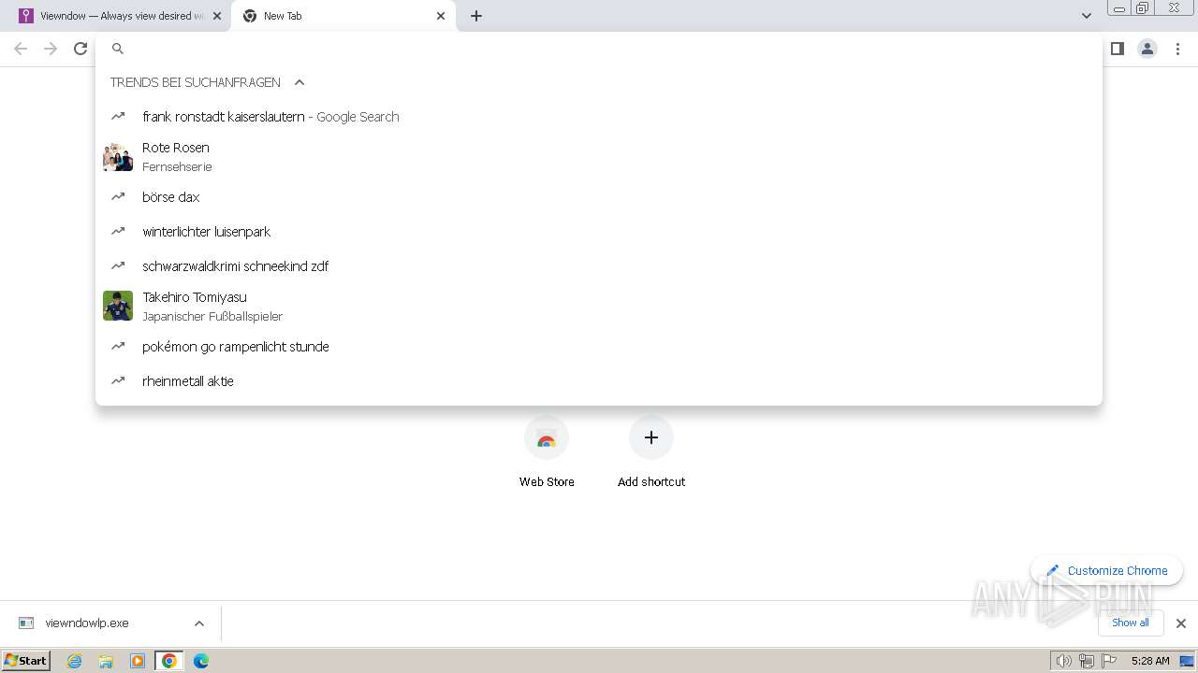Open the Chrome profile avatar
The height and width of the screenshot is (673, 1198).
[x=1147, y=49]
